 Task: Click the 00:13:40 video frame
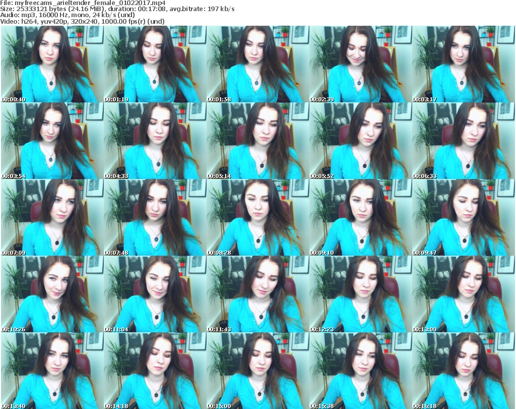[52, 371]
